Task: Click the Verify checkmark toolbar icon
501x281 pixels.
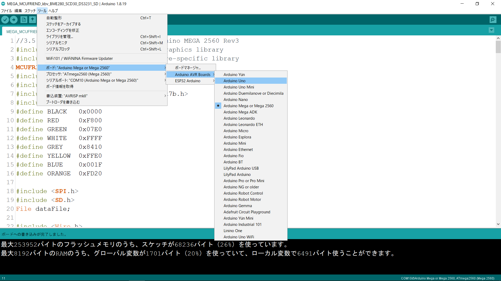Action: 5,20
